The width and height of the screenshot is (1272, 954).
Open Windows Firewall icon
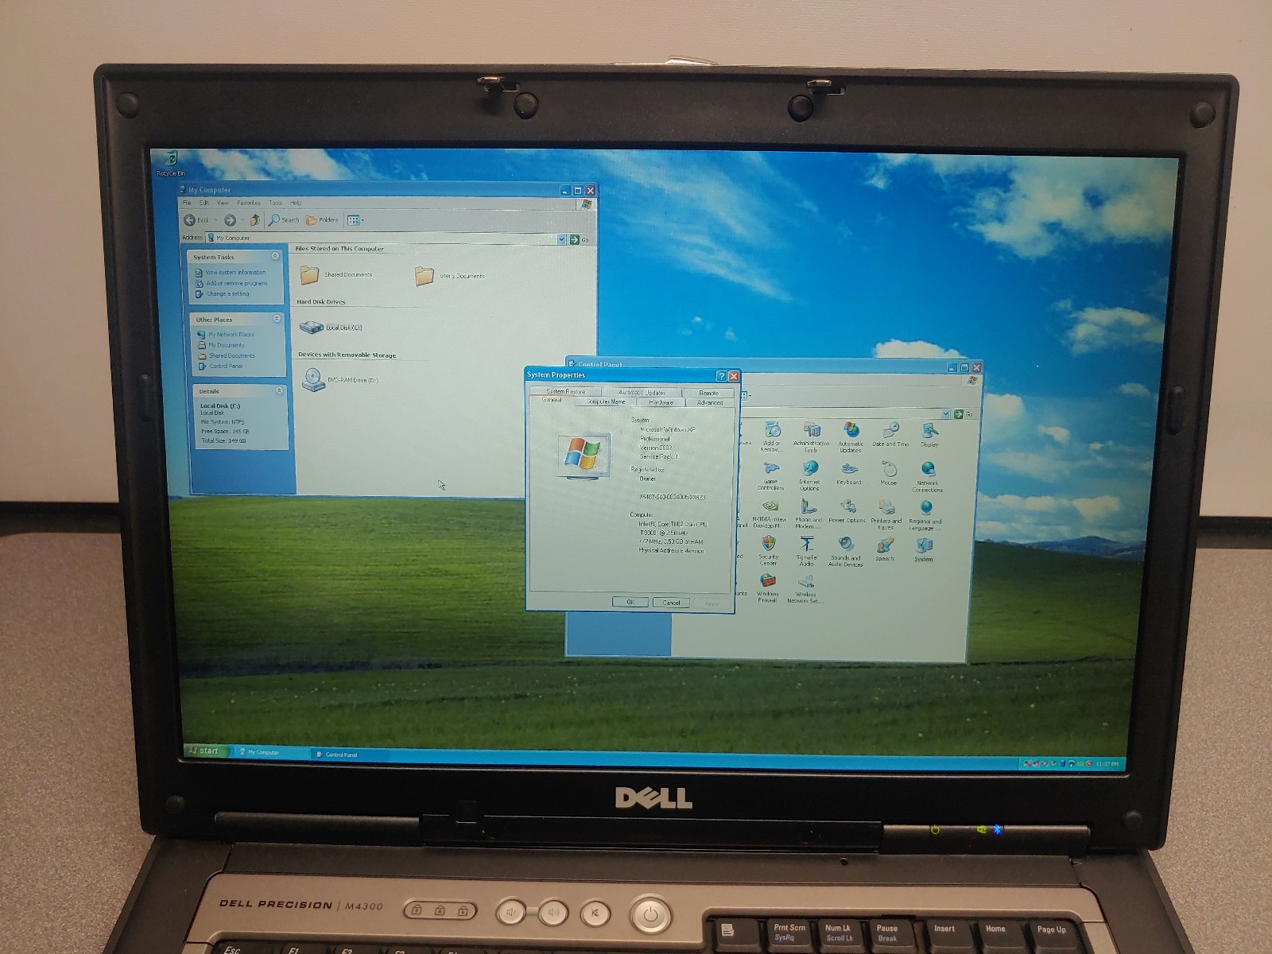pos(767,588)
